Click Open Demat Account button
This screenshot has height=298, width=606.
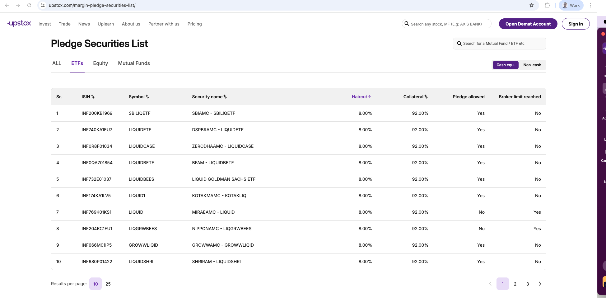click(x=528, y=24)
